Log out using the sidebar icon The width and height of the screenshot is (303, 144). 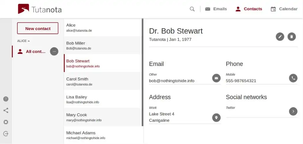(6, 134)
